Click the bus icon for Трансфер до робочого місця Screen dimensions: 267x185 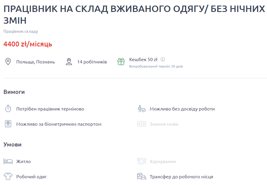pyautogui.click(x=141, y=176)
